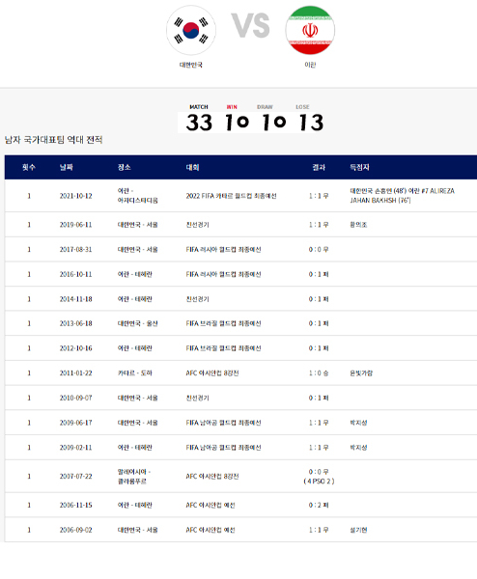Click the 카타르 - 도하 venue cell

(134, 373)
